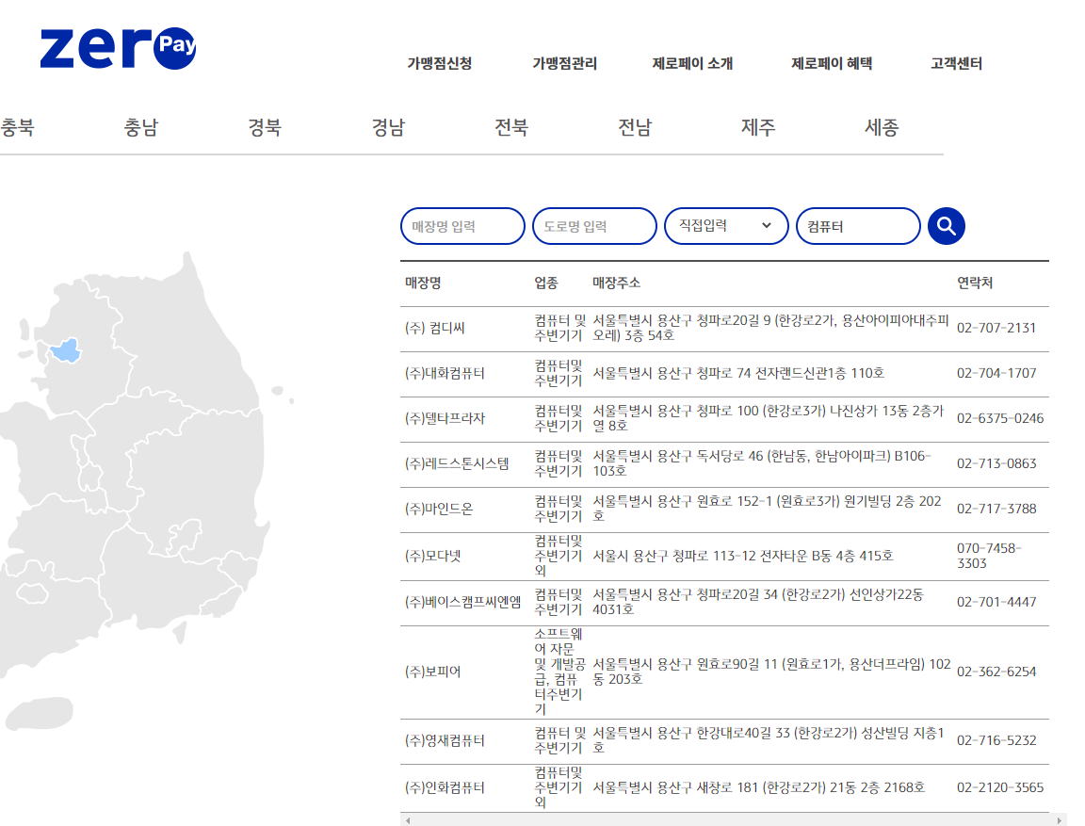Image resolution: width=1085 pixels, height=826 pixels.
Task: Select the 충북 region tab
Action: [x=17, y=127]
